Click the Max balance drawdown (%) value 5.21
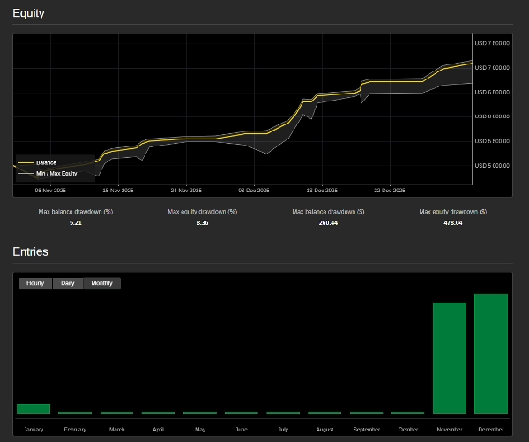 [x=75, y=222]
